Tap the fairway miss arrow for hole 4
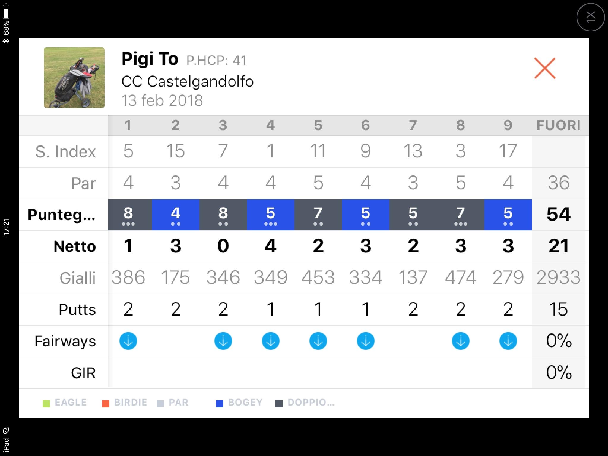Image resolution: width=608 pixels, height=456 pixels. point(270,341)
